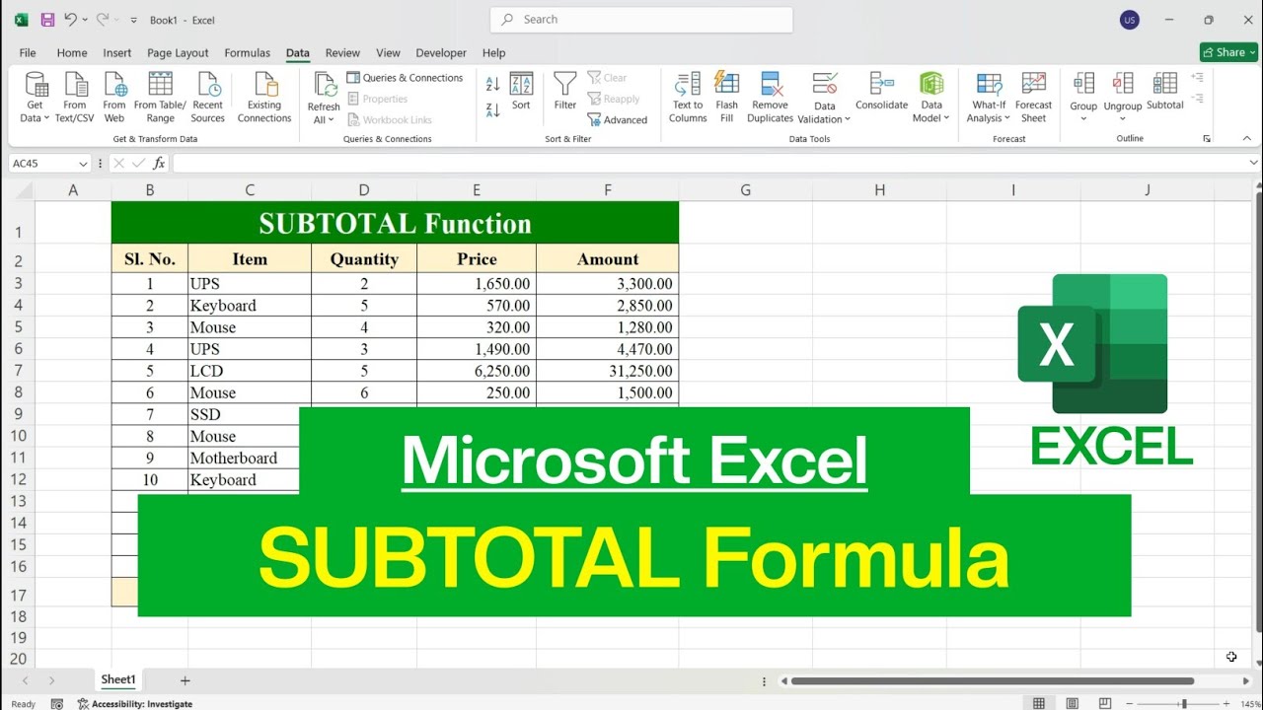The height and width of the screenshot is (710, 1263).
Task: Expand the Name Box dropdown
Action: click(x=82, y=164)
